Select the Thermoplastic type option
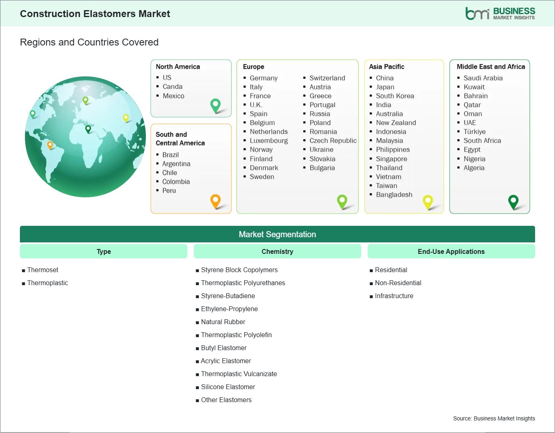Viewport: 555px width, 433px height. coord(48,283)
